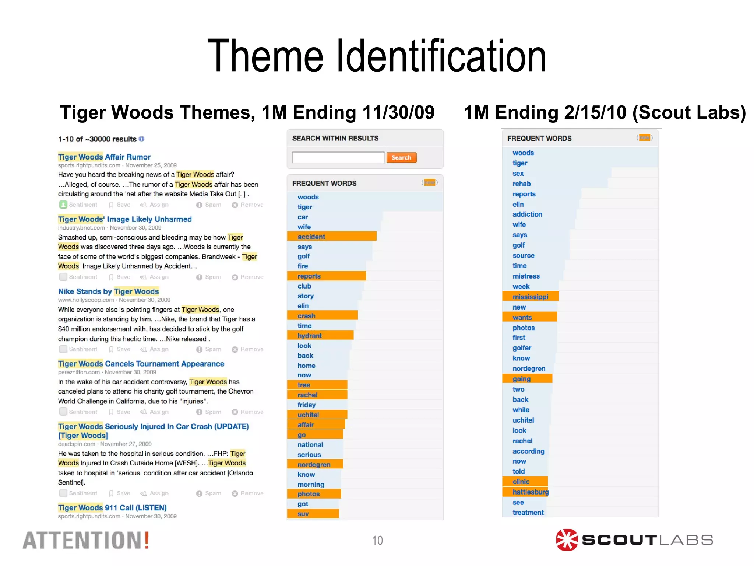Image resolution: width=754 pixels, height=566 pixels.
Task: Open Tiger Woods 911 Call (LISTEN) link
Action: click(112, 508)
